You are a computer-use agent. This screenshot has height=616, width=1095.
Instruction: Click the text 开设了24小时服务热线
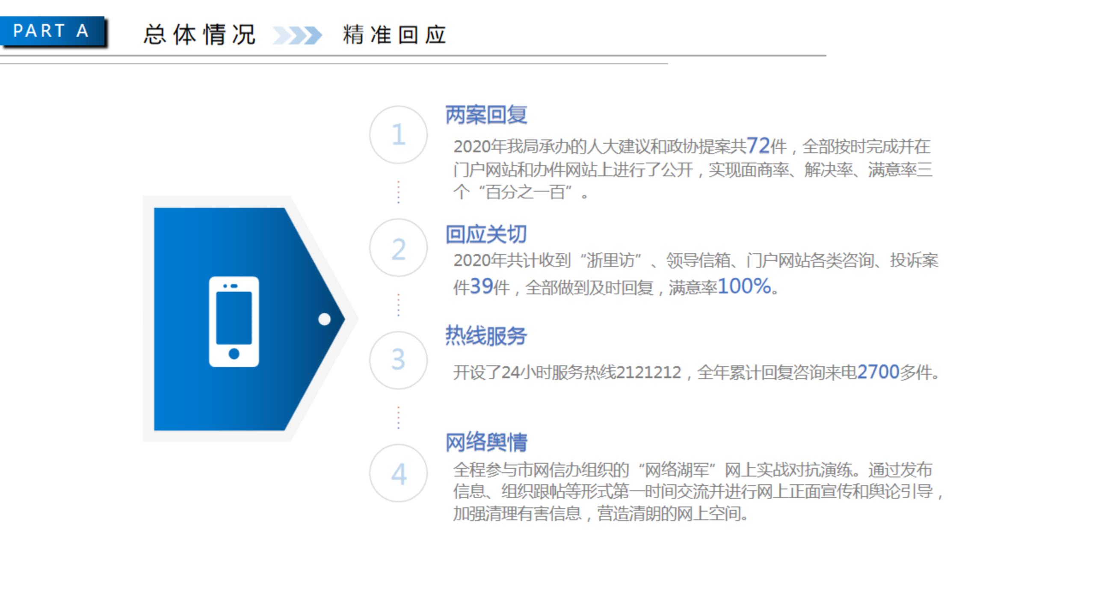click(534, 373)
